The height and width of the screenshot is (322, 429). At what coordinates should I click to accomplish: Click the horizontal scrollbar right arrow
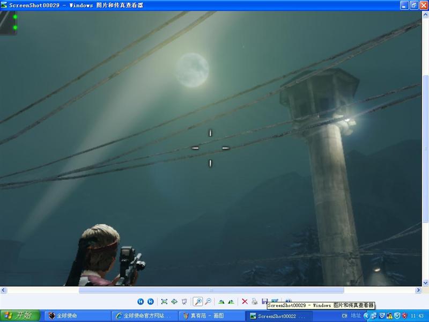point(418,290)
